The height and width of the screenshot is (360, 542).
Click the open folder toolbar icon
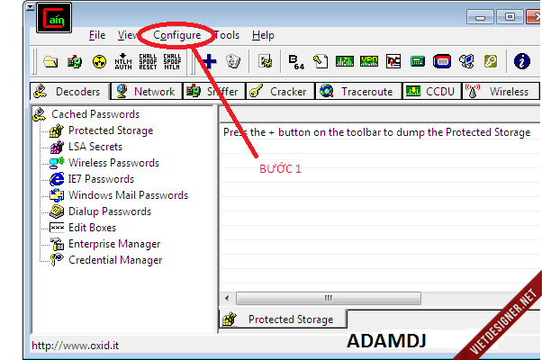(x=50, y=62)
